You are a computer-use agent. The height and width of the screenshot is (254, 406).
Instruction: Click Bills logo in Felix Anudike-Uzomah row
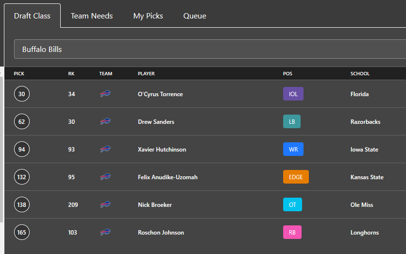pos(105,177)
